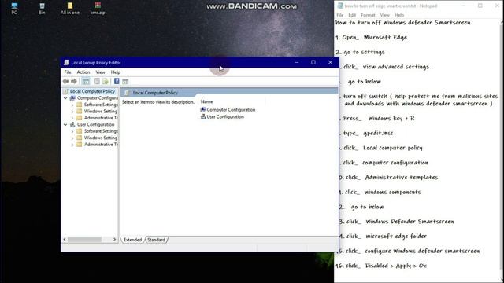
Task: Expand Software Settings under User Configuration
Action: pyautogui.click(x=72, y=131)
